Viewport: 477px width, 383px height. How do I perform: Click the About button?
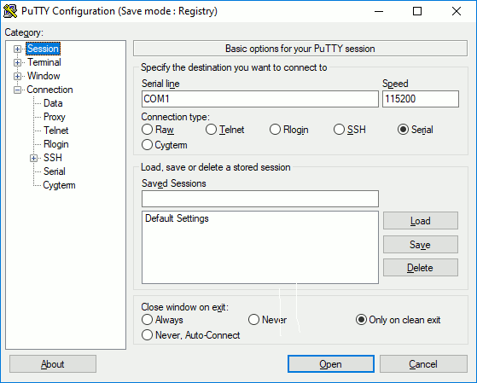click(x=53, y=364)
